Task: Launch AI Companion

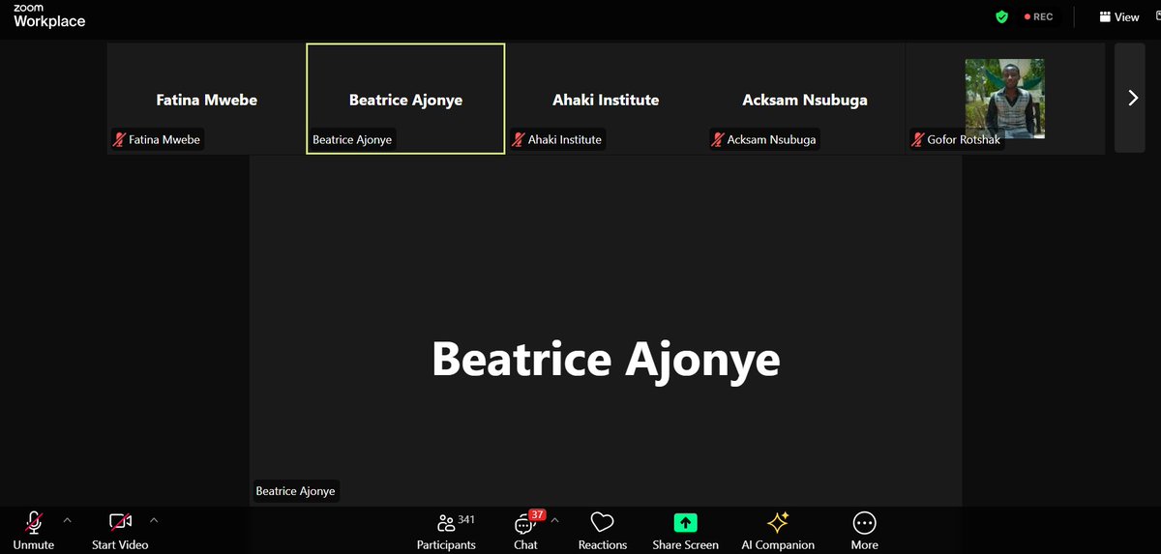Action: pyautogui.click(x=778, y=530)
